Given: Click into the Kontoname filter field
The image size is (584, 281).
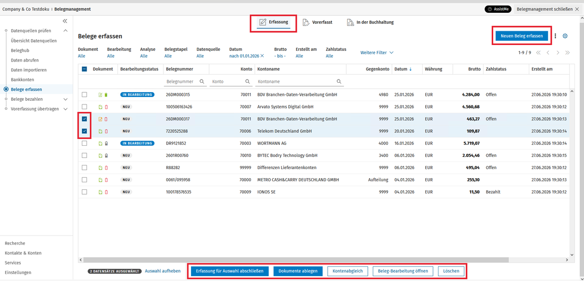Looking at the screenshot, I should 299,81.
